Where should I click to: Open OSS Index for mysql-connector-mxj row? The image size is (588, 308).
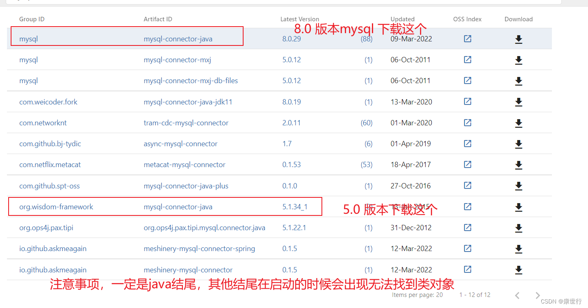pos(467,60)
